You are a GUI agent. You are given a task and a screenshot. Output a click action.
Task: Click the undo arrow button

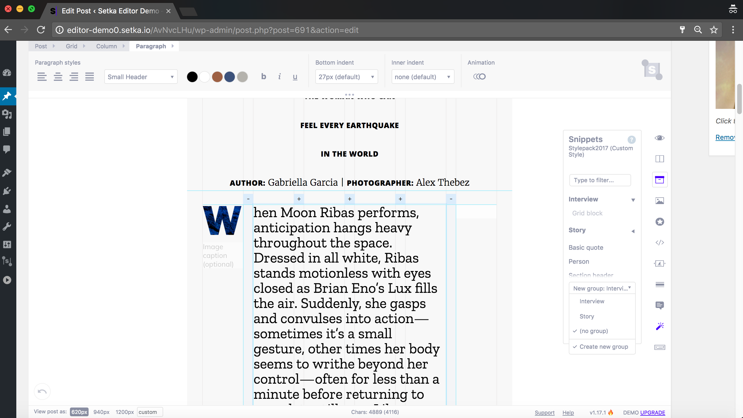(x=42, y=392)
